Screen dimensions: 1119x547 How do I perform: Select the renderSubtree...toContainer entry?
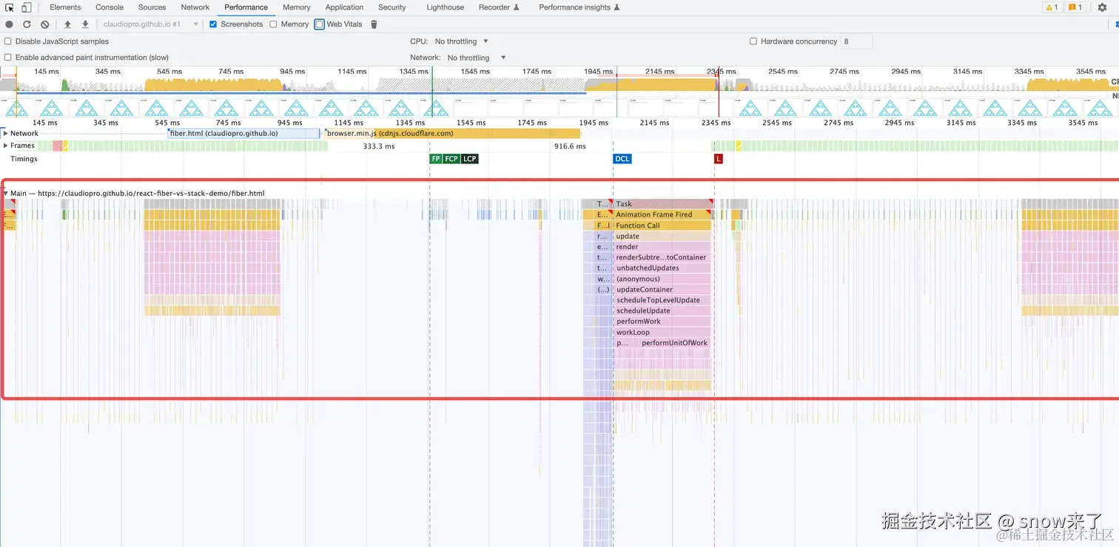click(x=662, y=258)
